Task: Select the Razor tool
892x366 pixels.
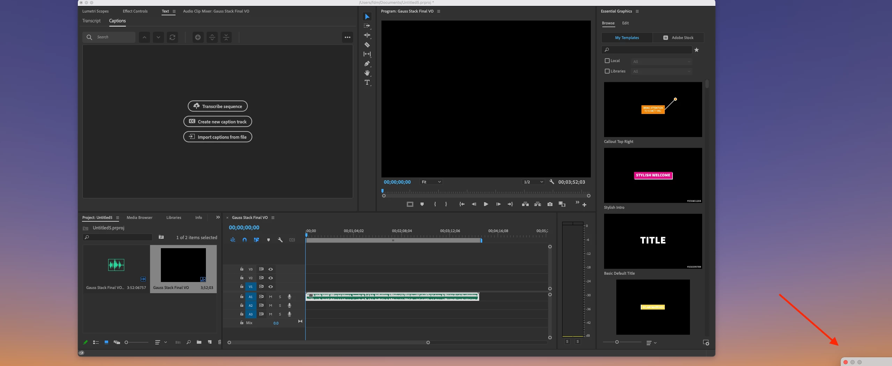Action: coord(367,45)
